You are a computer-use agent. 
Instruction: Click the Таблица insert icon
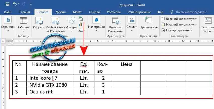(24, 20)
